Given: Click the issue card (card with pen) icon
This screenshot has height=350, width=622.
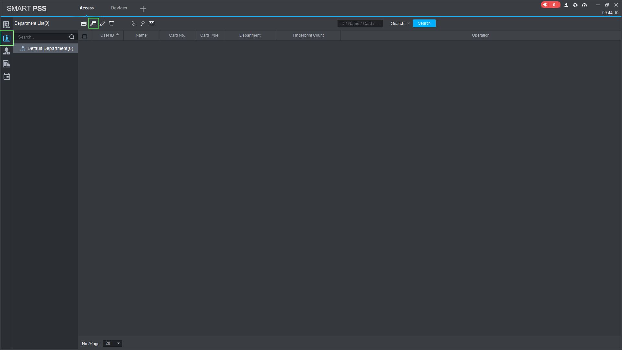Looking at the screenshot, I should (x=94, y=23).
